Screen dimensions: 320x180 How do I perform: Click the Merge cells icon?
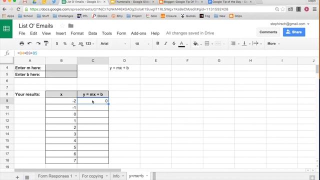pos(218,43)
